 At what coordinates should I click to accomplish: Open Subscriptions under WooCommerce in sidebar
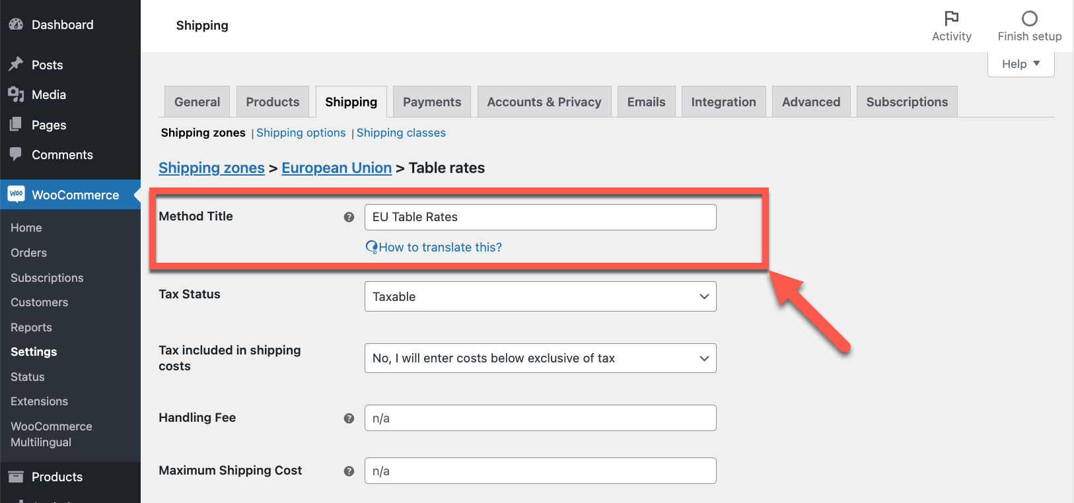[x=47, y=278]
